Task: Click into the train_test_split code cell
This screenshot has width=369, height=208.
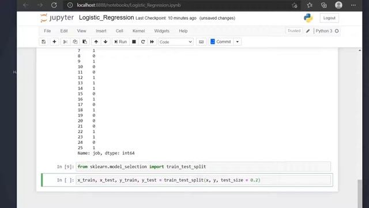Action: point(204,180)
